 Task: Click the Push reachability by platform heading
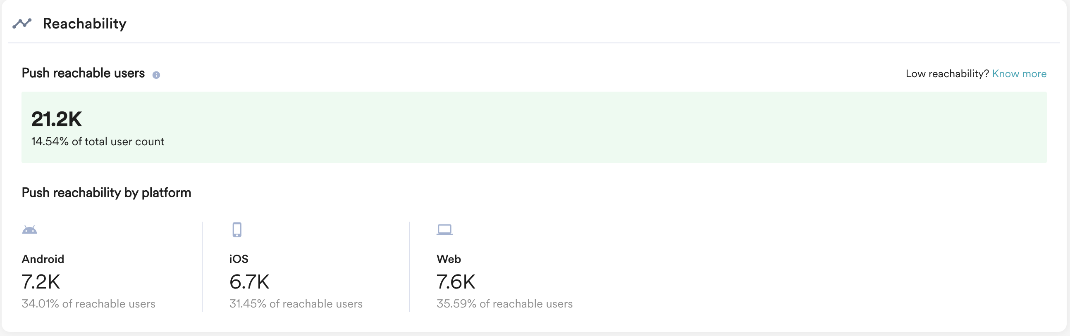click(x=106, y=192)
